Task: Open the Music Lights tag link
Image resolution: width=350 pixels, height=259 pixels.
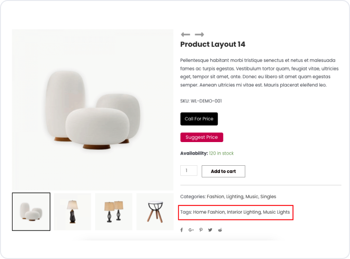Action: (277, 212)
